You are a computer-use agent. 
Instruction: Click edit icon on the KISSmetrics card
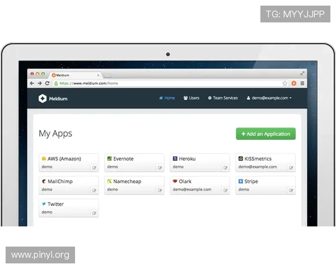tap(291, 168)
